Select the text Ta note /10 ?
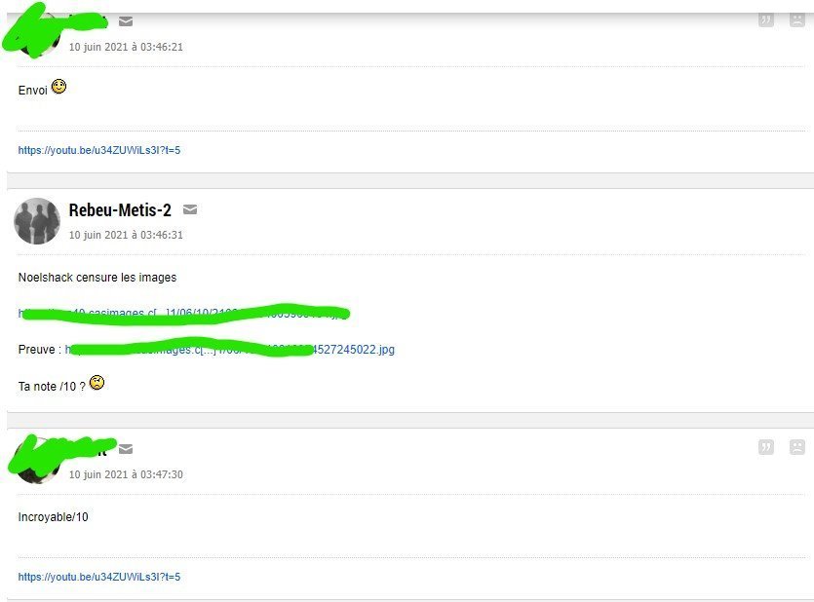 point(52,387)
